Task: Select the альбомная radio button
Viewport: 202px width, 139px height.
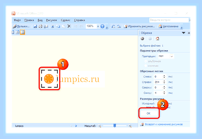Action: (146, 61)
